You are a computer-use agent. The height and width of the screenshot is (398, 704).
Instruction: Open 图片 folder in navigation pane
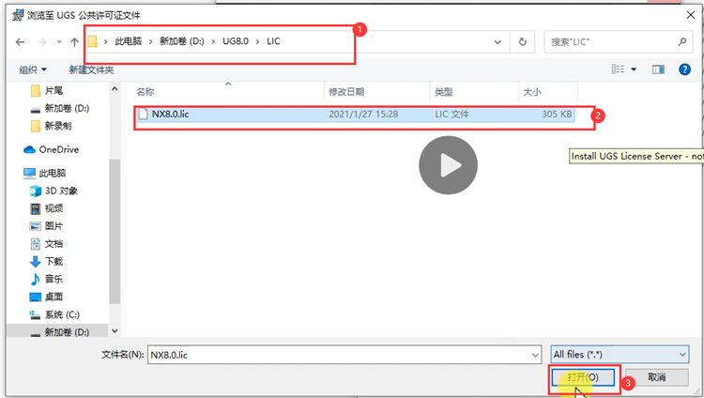click(54, 226)
